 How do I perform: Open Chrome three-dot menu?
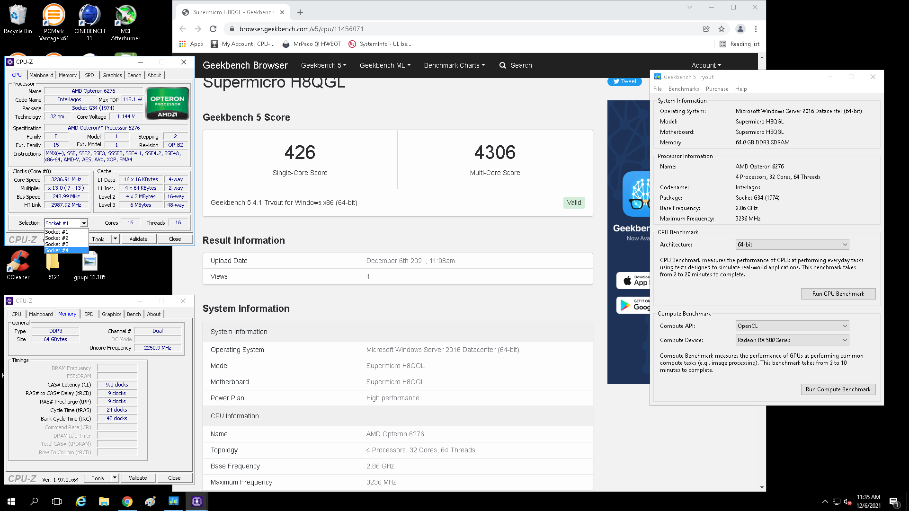[x=756, y=29]
